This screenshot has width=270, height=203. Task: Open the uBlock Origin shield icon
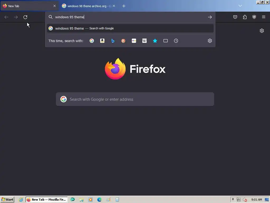click(x=254, y=17)
